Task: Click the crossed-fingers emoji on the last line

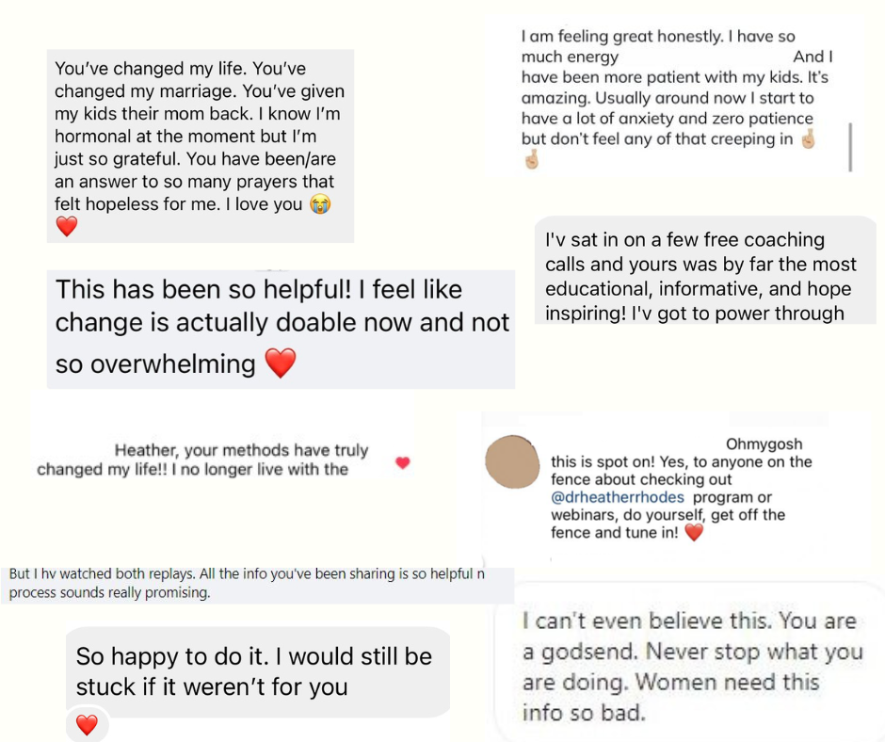Action: tap(531, 160)
